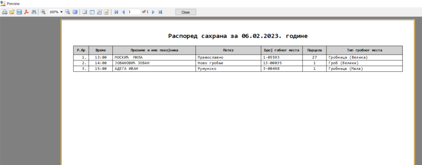Open the page settings icon with the wrench
422x165 pixels.
click(99, 12)
